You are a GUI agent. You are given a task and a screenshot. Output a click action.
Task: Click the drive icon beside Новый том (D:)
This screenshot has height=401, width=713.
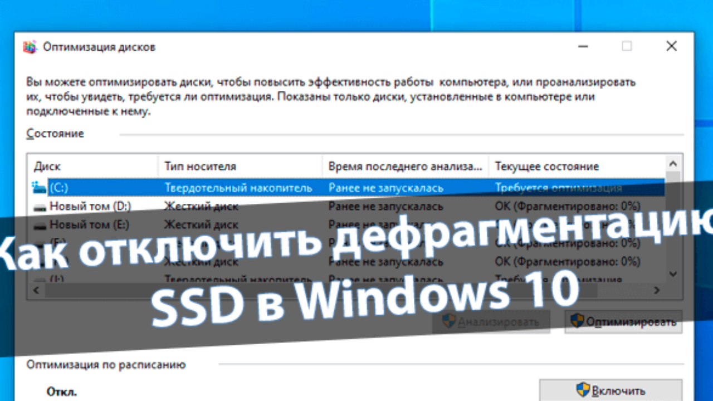tap(40, 207)
